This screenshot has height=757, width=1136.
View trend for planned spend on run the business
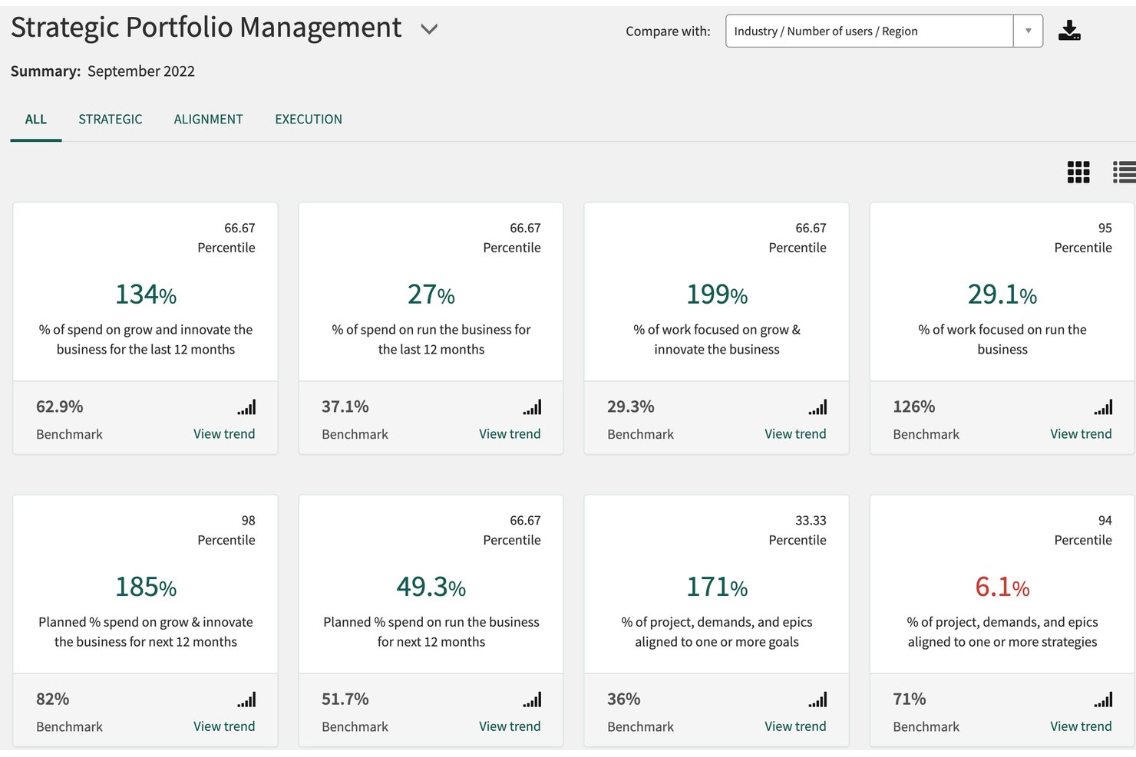tap(510, 726)
